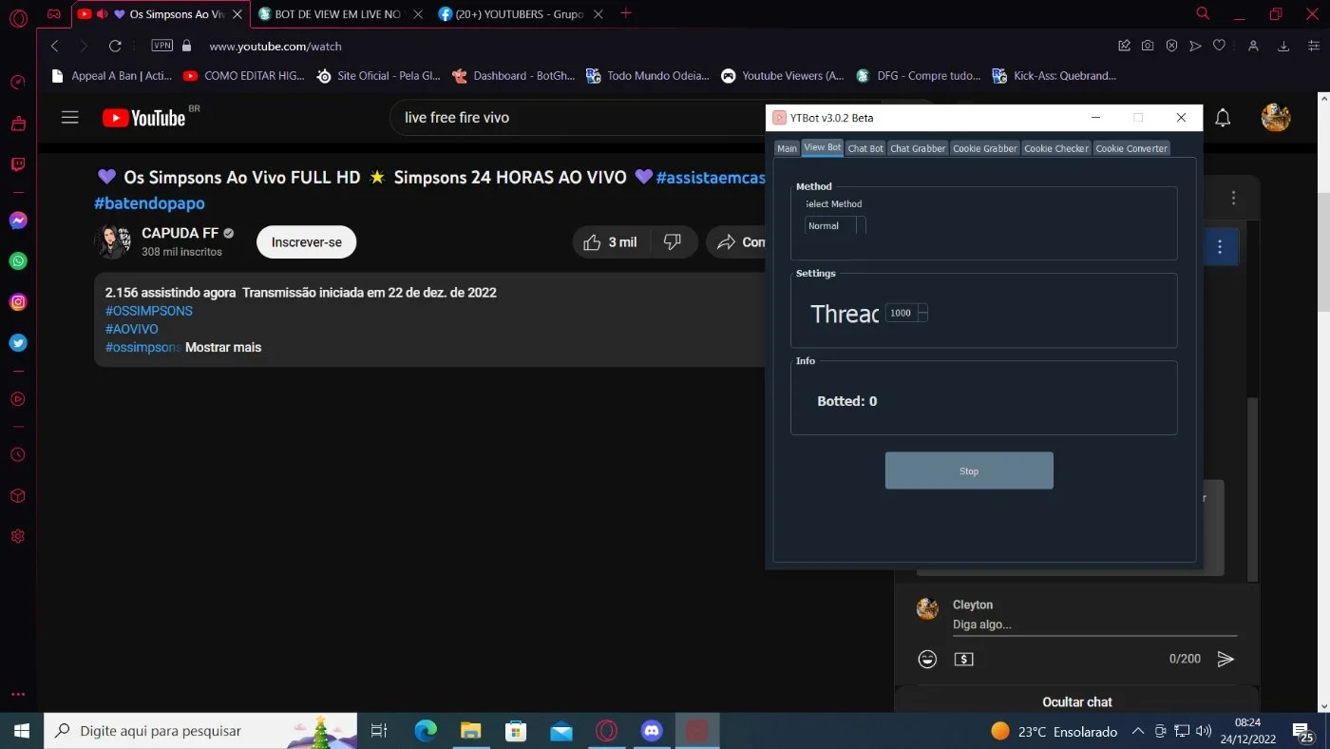Screen dimensions: 1330x749
Task: Go back to previous page
Action: 54,46
